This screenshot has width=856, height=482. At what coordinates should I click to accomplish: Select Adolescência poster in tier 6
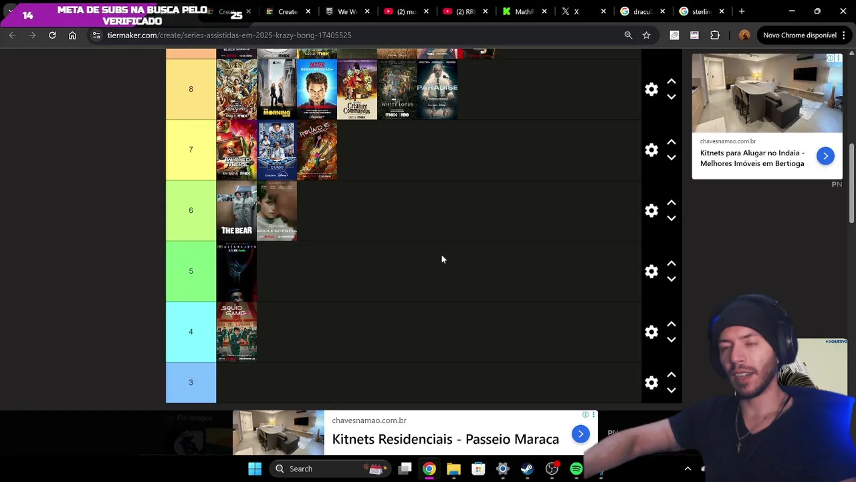point(277,210)
